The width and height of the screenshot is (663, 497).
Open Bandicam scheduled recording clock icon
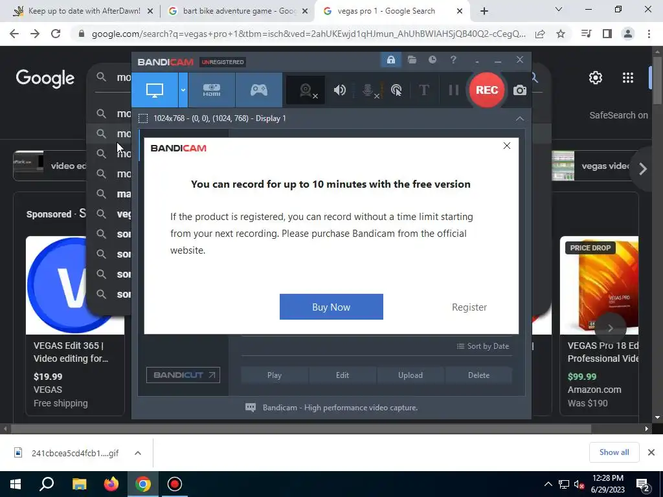[x=432, y=60]
